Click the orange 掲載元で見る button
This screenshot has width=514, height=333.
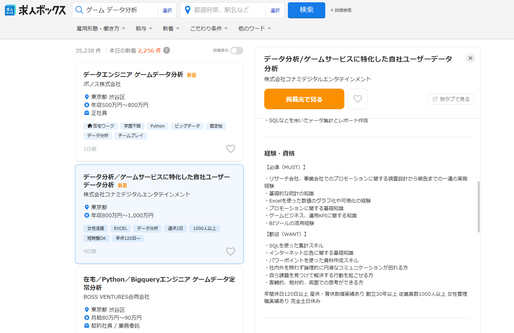(304, 99)
